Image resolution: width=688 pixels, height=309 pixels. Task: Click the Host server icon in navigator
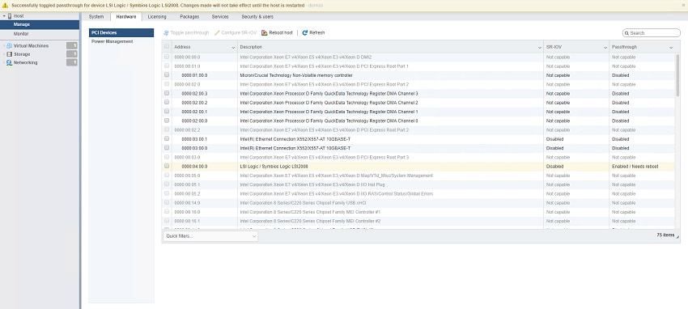point(9,16)
